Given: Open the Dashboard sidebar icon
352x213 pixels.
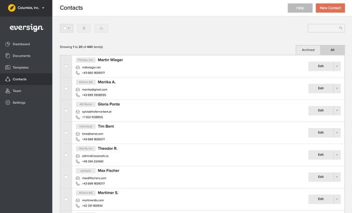Looking at the screenshot, I should tap(8, 44).
